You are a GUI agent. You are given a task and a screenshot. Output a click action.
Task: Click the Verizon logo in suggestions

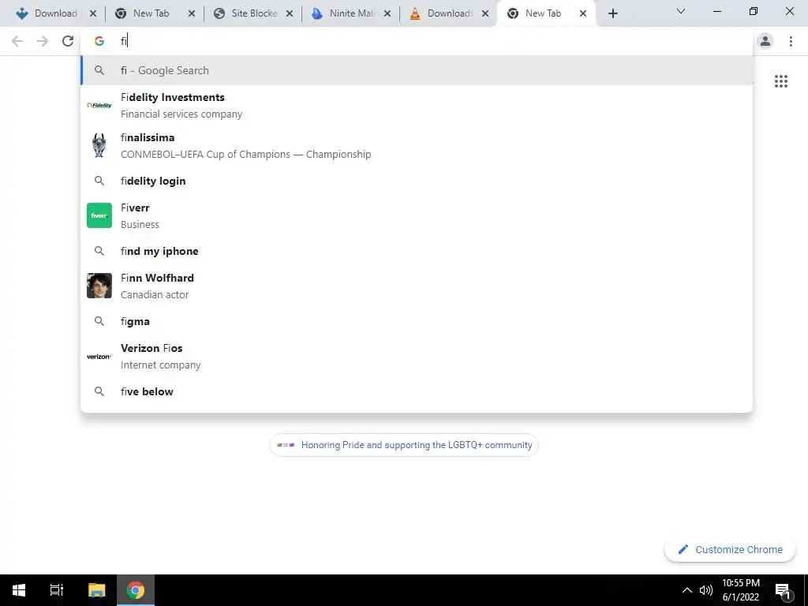point(99,357)
